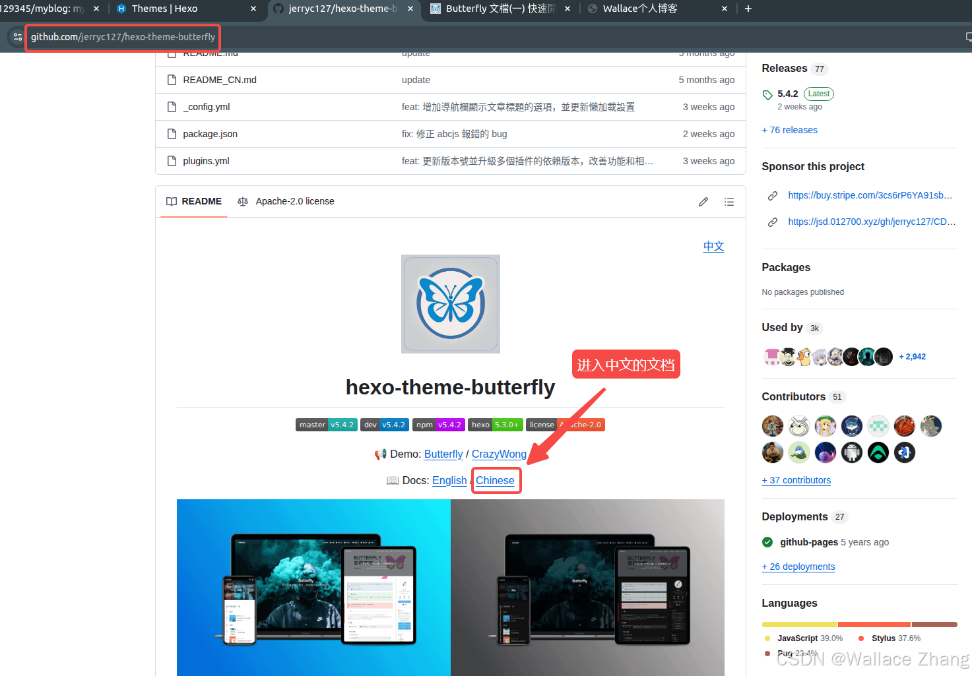View the + 2,942 dependents link

(913, 357)
